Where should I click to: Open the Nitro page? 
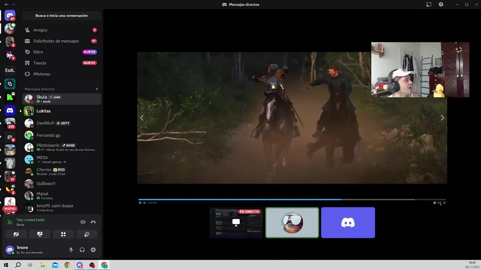point(61,52)
